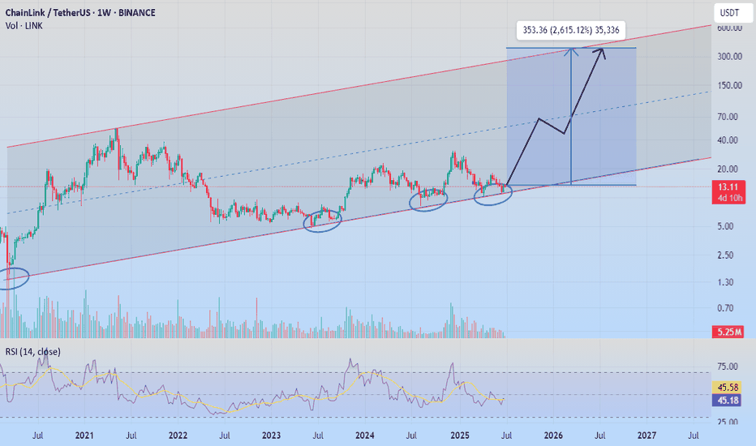
Task: Click the 45.18 RSI value label
Action: coord(728,400)
